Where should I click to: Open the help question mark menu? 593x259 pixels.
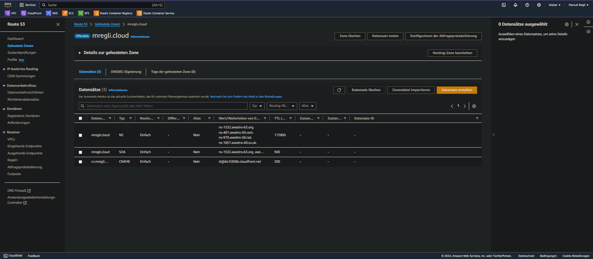(527, 5)
